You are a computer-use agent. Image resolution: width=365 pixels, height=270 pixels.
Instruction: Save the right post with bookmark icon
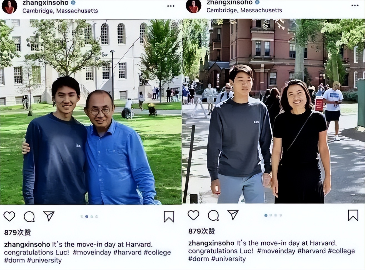click(x=353, y=215)
